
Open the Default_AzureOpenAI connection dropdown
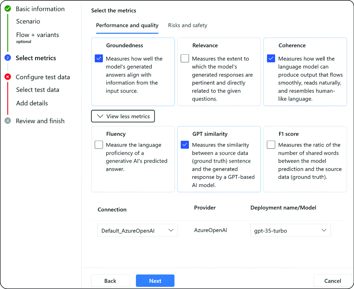tap(137, 230)
